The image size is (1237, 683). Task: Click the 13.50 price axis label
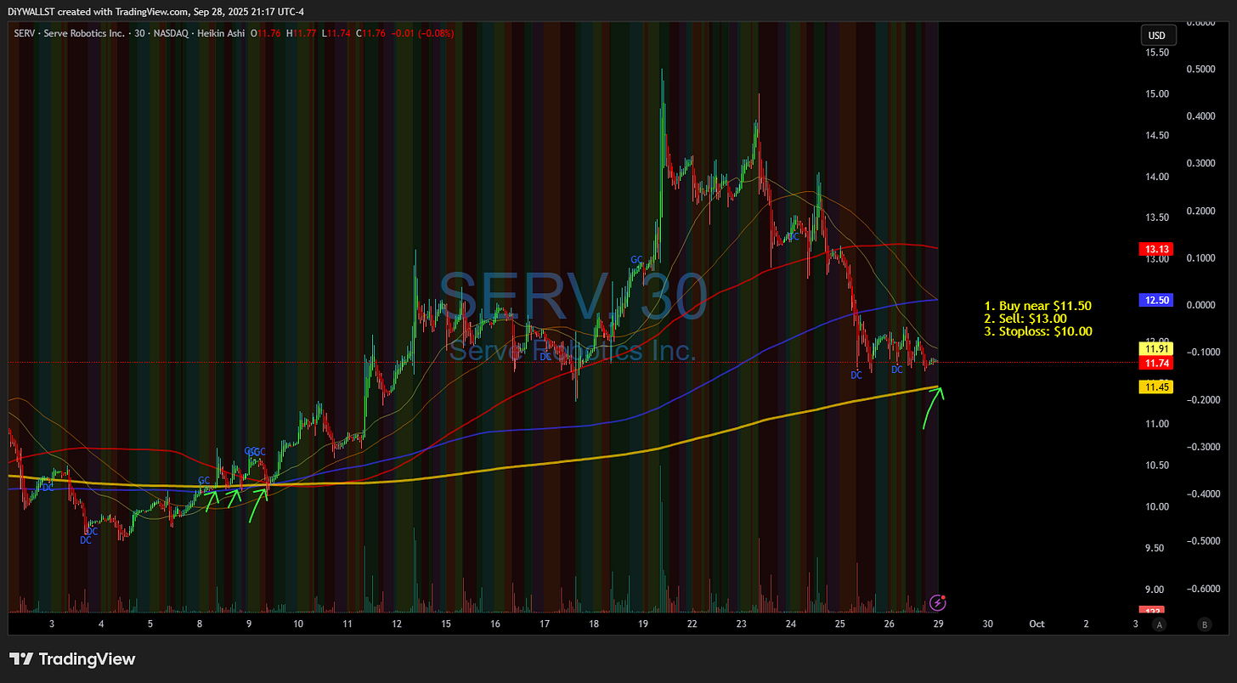[x=1156, y=217]
